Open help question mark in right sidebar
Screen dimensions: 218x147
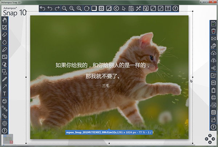pos(213,127)
